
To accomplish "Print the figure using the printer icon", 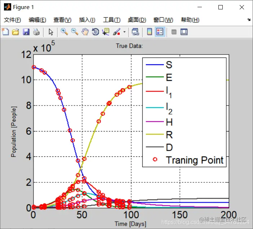I will [36, 32].
